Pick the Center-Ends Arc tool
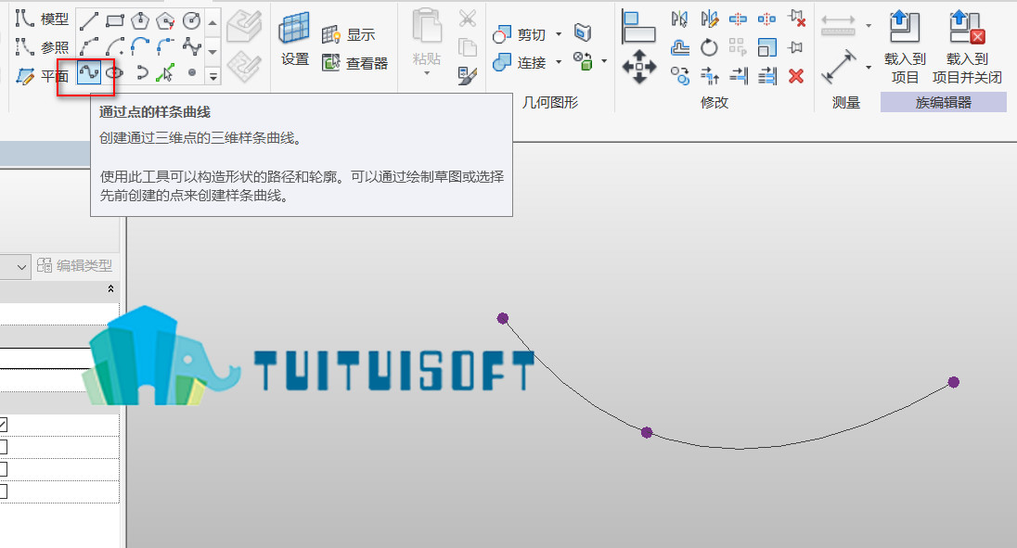1017x548 pixels. 115,46
